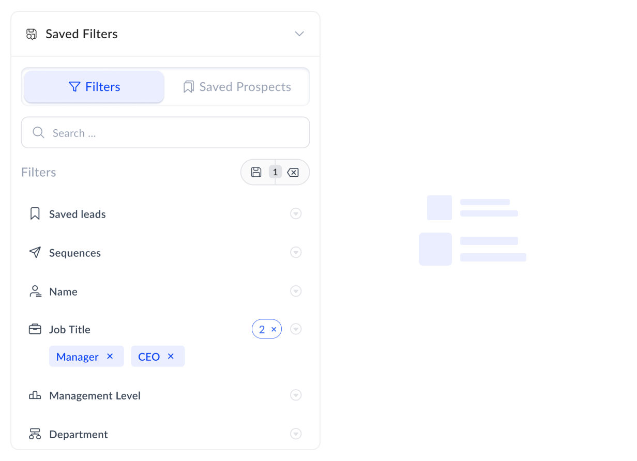
Task: Click the Name person icon
Action: tap(35, 291)
